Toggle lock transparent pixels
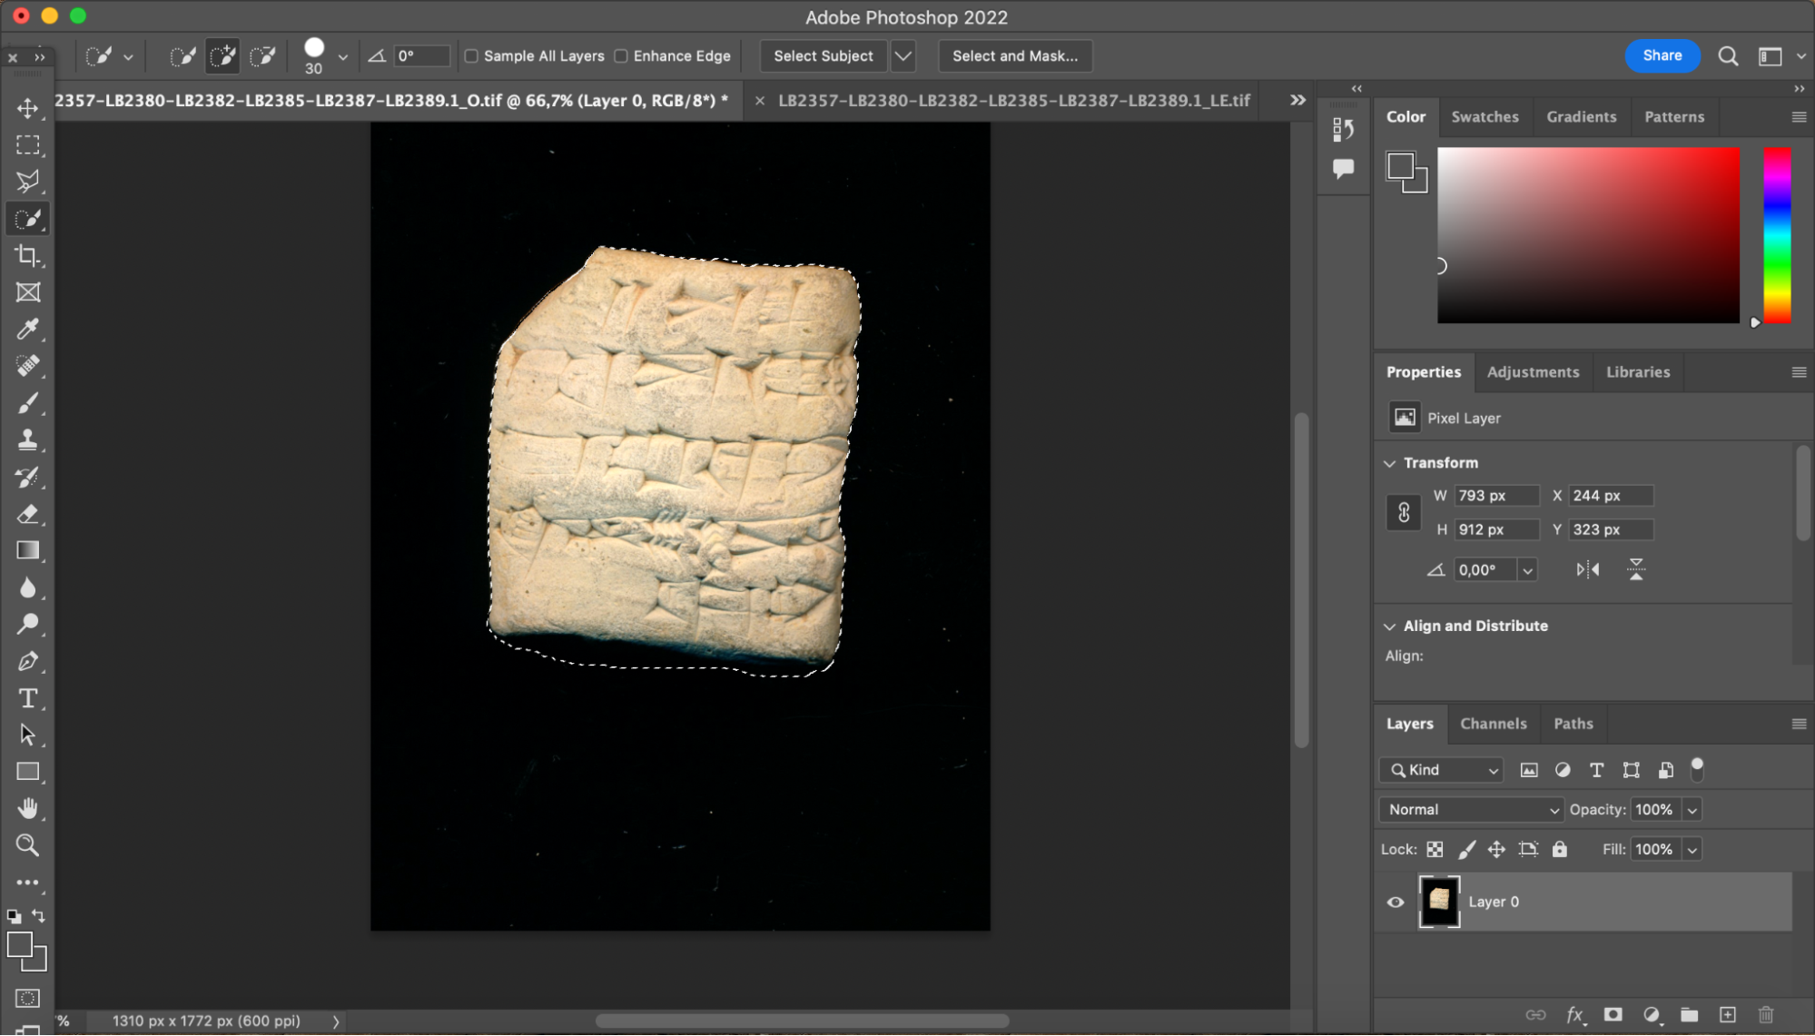This screenshot has width=1815, height=1036. pos(1435,850)
